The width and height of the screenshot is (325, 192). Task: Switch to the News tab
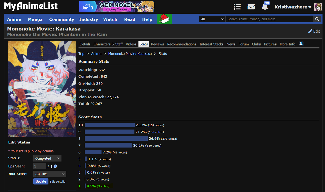pyautogui.click(x=231, y=44)
